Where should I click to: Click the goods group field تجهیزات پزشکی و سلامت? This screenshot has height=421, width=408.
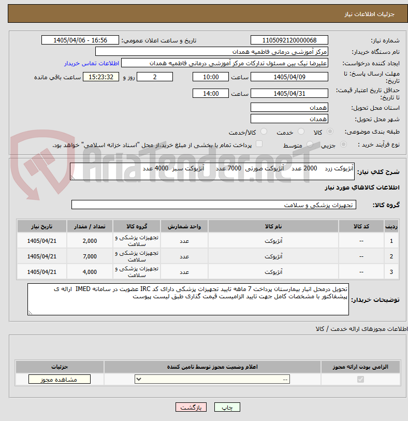[x=214, y=205]
